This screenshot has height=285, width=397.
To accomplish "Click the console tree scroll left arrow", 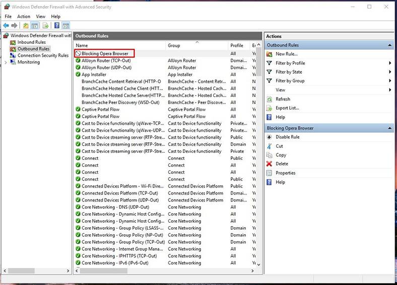I will [x=5, y=271].
